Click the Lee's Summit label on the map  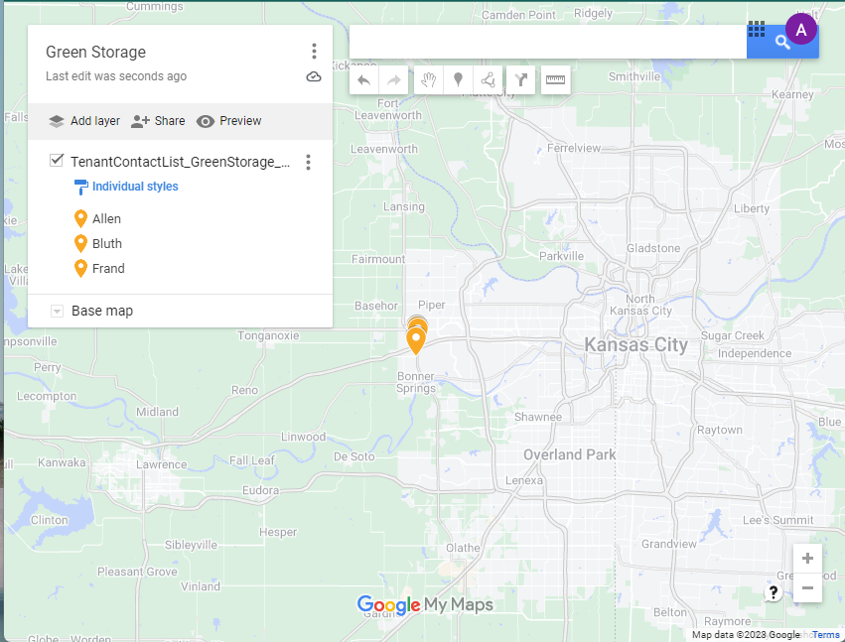pos(777,520)
